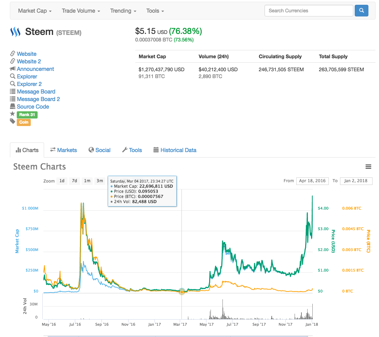Click the Jul '16 label on the time axis
The width and height of the screenshot is (379, 337).
pos(75,324)
